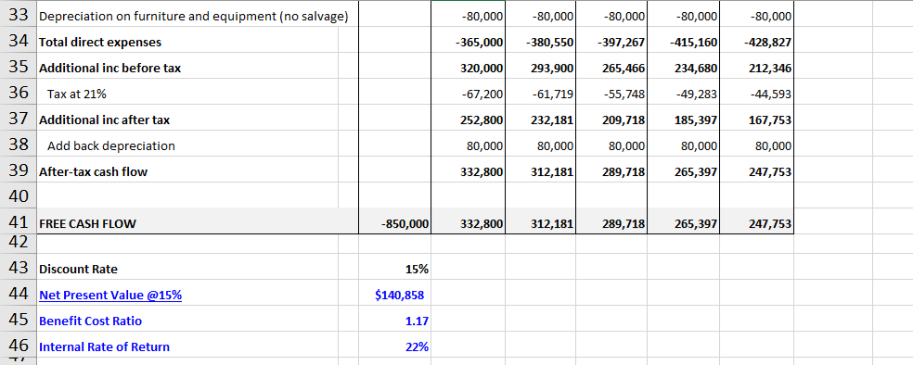
Task: Open the Net Present Value @15% link
Action: [110, 296]
